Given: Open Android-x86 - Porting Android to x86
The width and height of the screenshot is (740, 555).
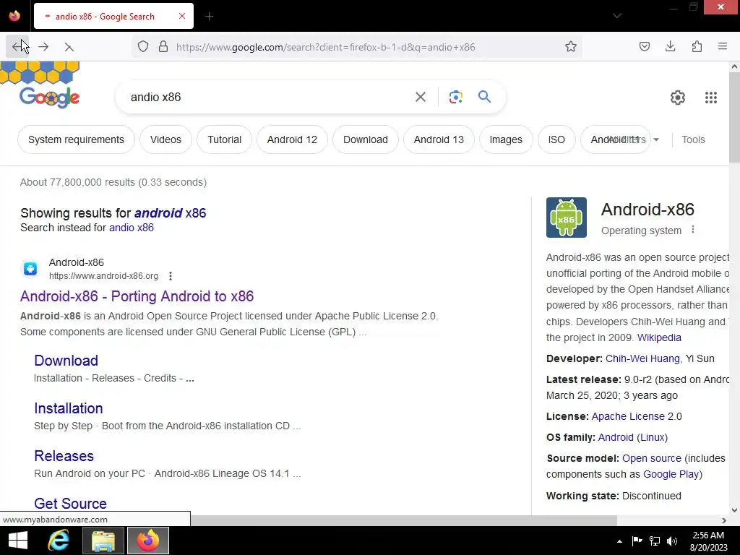Looking at the screenshot, I should (137, 296).
